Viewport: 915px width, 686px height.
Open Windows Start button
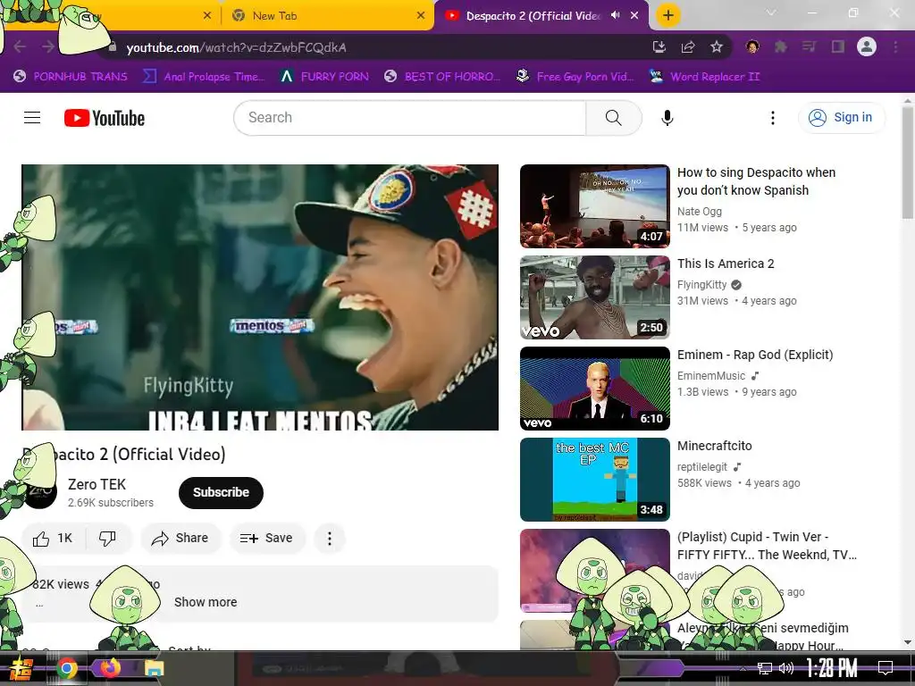pyautogui.click(x=21, y=668)
